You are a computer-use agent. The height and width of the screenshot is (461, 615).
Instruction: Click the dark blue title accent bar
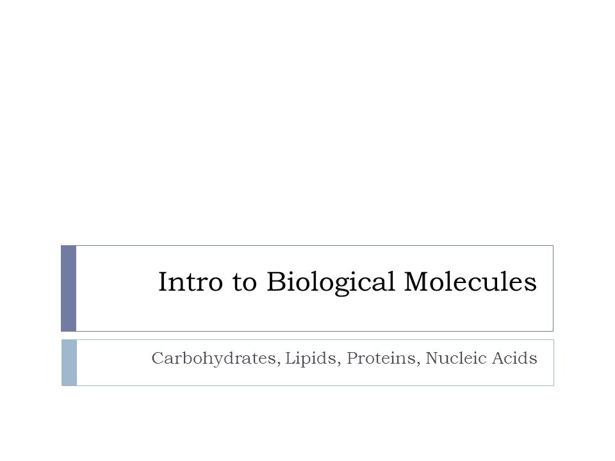(x=69, y=289)
